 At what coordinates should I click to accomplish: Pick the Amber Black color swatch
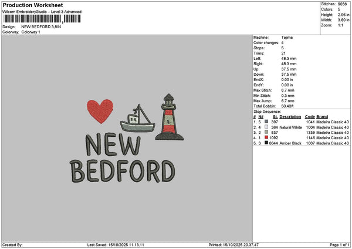click(266, 143)
